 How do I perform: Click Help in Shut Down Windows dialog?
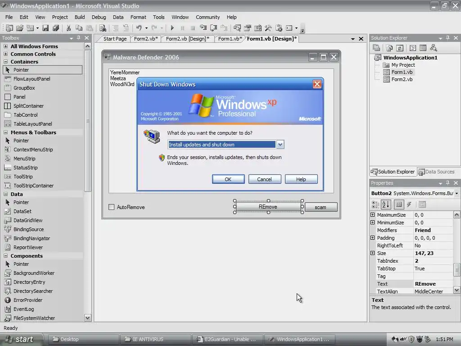coord(301,179)
